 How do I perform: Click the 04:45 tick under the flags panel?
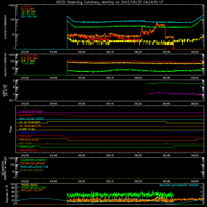coord(53,156)
